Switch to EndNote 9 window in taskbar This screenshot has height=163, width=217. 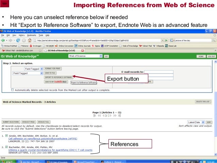(113, 162)
